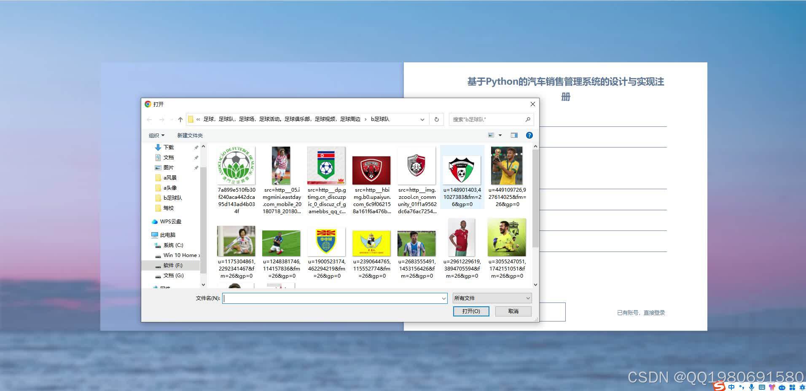
Task: Select 图片 quick access folder
Action: [x=169, y=168]
